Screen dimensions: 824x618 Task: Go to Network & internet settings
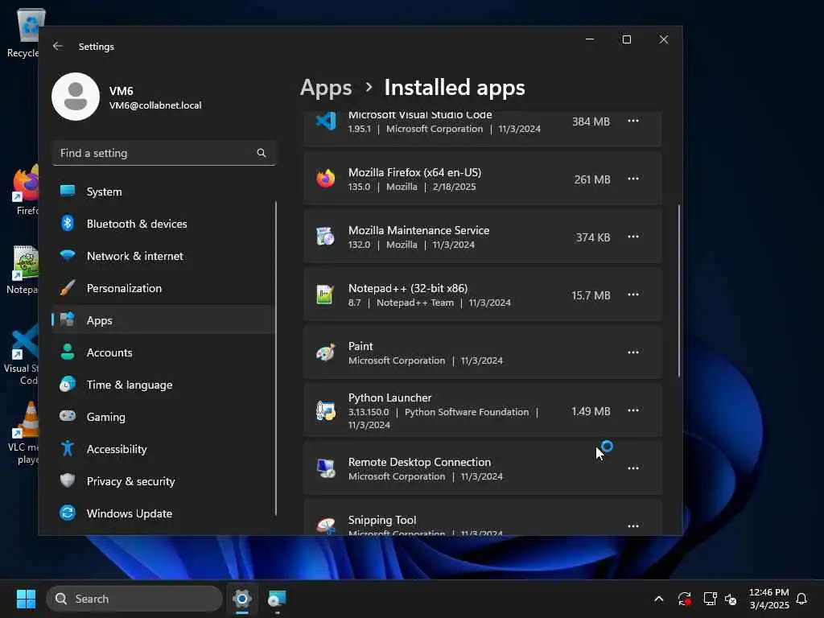pyautogui.click(x=164, y=256)
